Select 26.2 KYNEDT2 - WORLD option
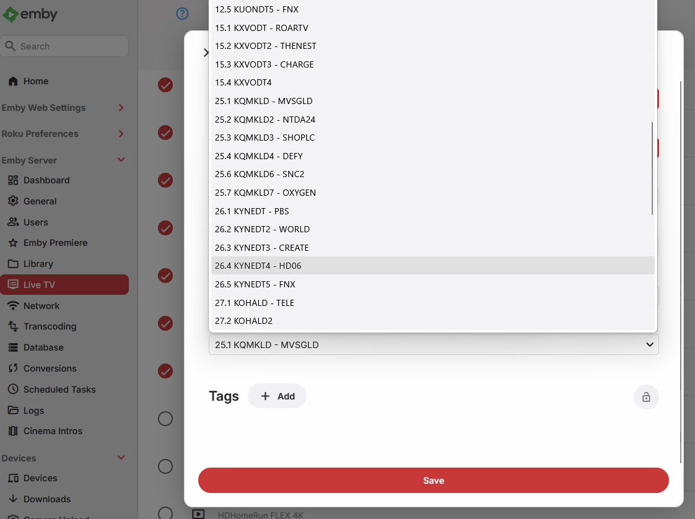The height and width of the screenshot is (519, 695). [x=432, y=229]
